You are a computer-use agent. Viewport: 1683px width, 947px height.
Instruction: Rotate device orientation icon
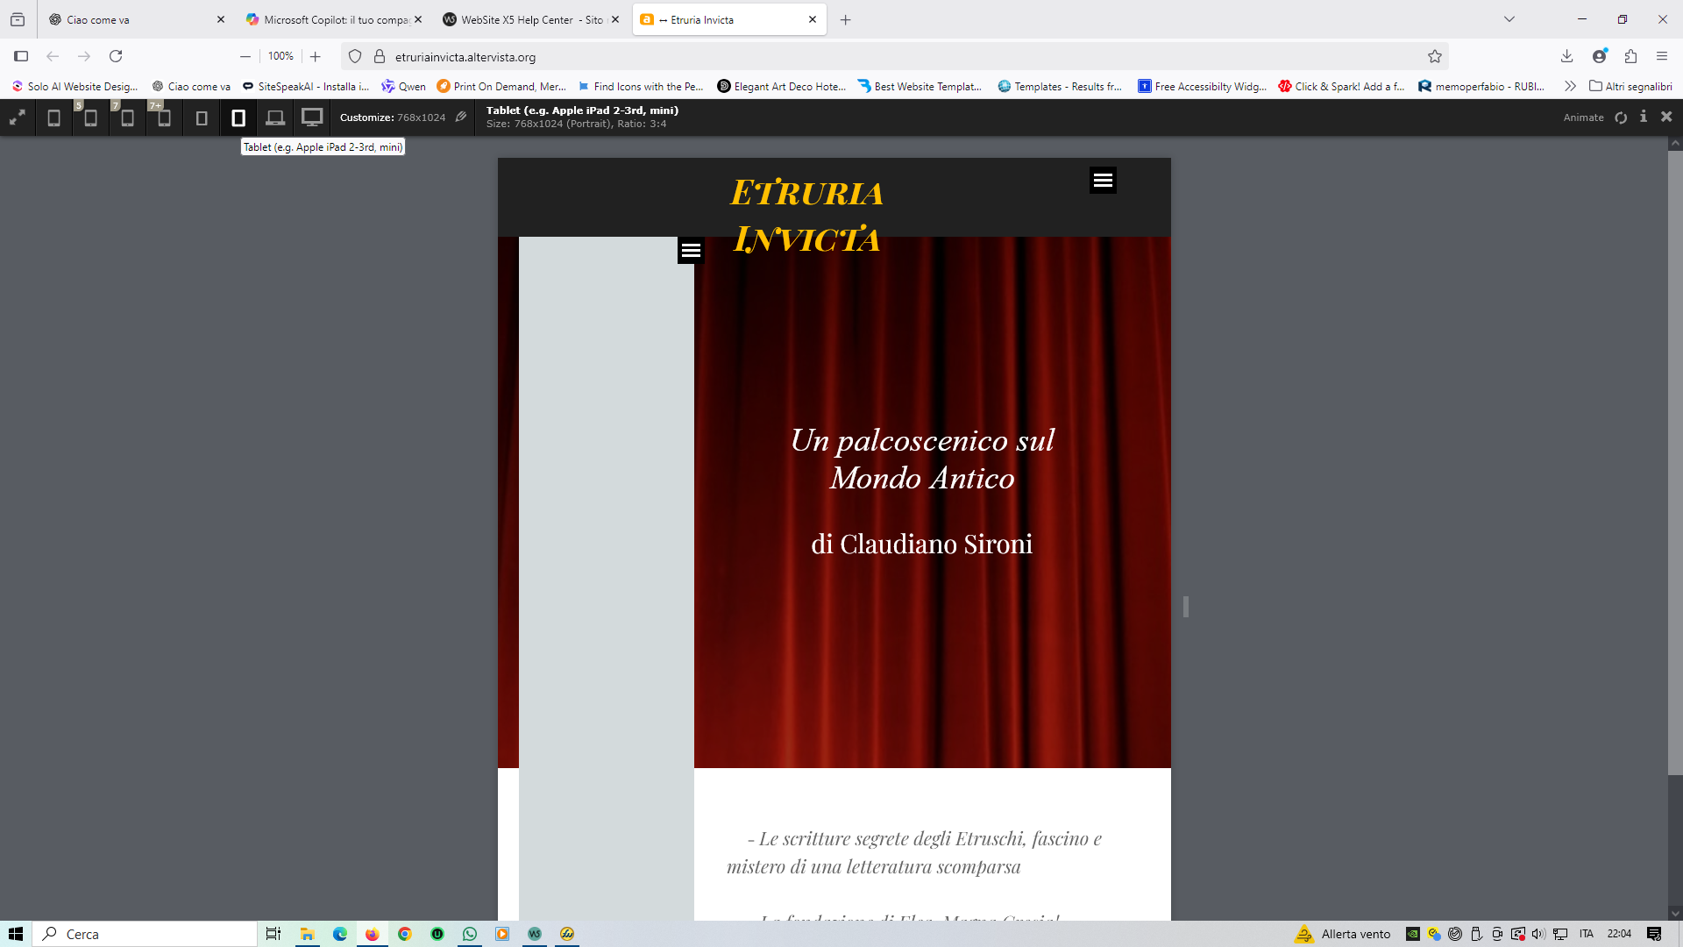point(1621,117)
